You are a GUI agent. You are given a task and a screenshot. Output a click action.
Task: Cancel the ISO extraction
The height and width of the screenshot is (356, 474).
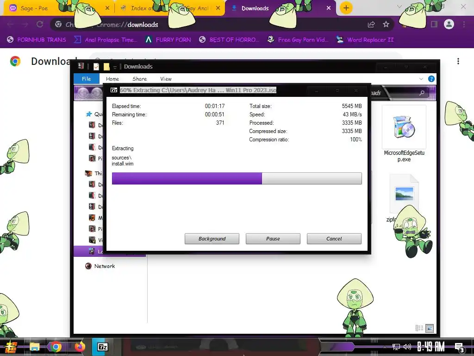tap(334, 239)
